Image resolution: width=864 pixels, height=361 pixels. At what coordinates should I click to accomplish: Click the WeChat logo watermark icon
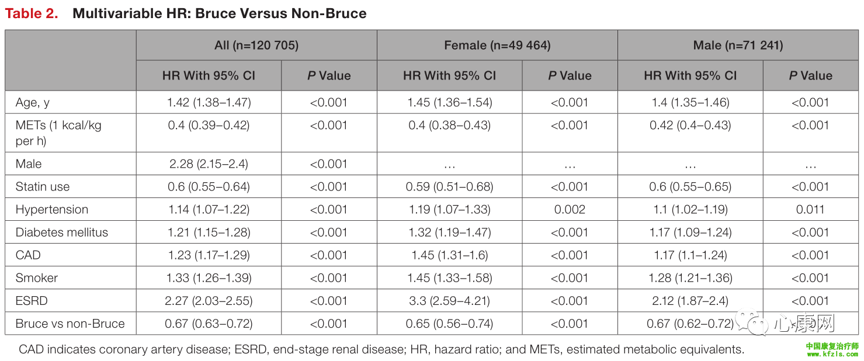tap(750, 323)
